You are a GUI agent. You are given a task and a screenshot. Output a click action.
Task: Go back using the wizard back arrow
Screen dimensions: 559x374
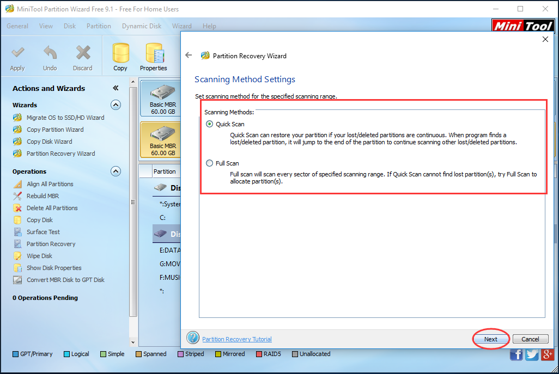(189, 55)
